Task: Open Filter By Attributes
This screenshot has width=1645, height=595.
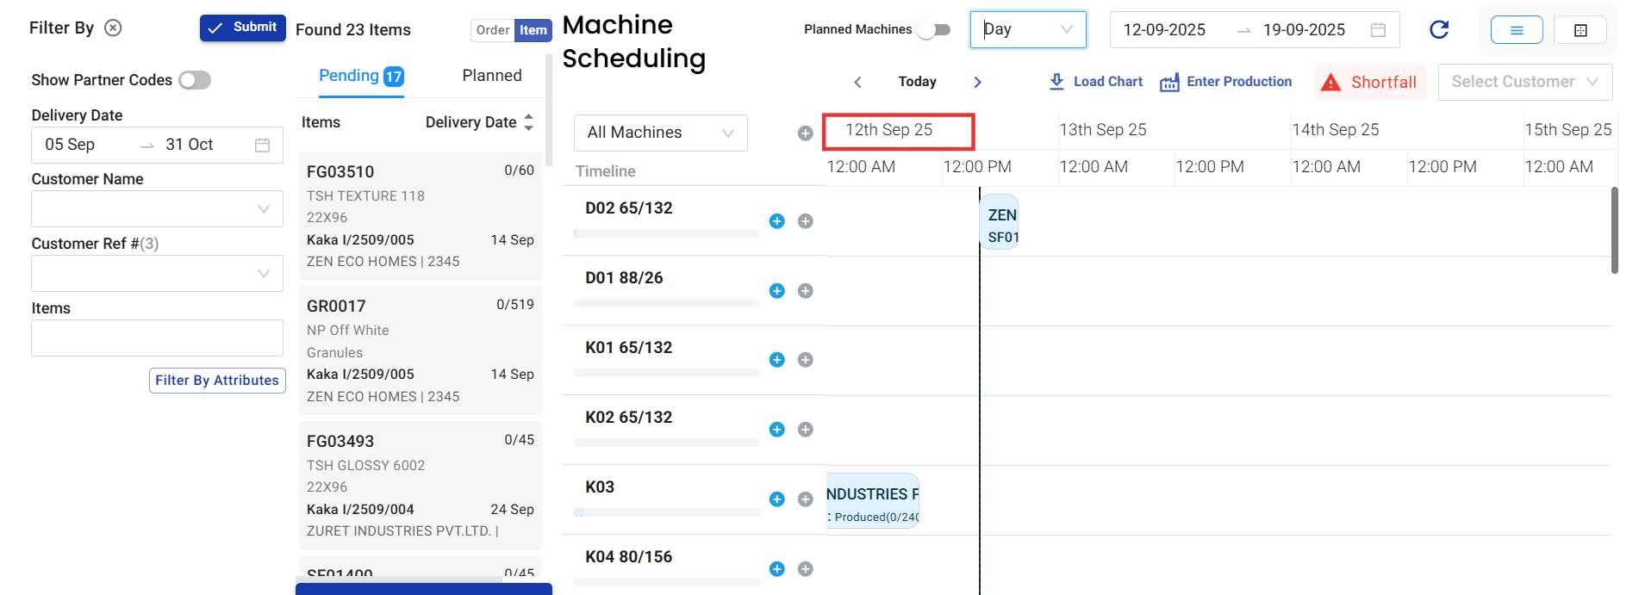Action: 217,381
